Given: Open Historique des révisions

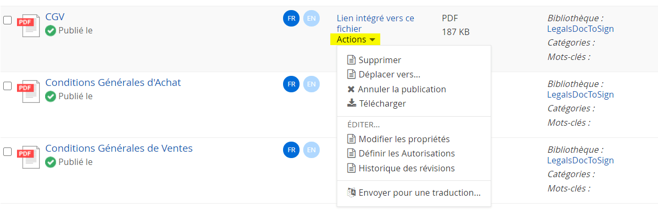Looking at the screenshot, I should click(406, 168).
